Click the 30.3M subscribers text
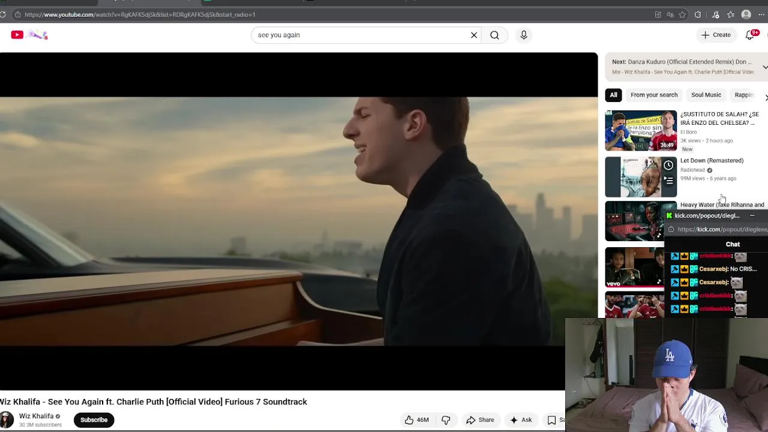Image resolution: width=768 pixels, height=432 pixels. pos(40,425)
